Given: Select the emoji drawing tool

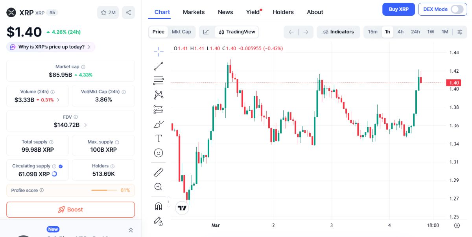Looking at the screenshot, I should click(159, 153).
